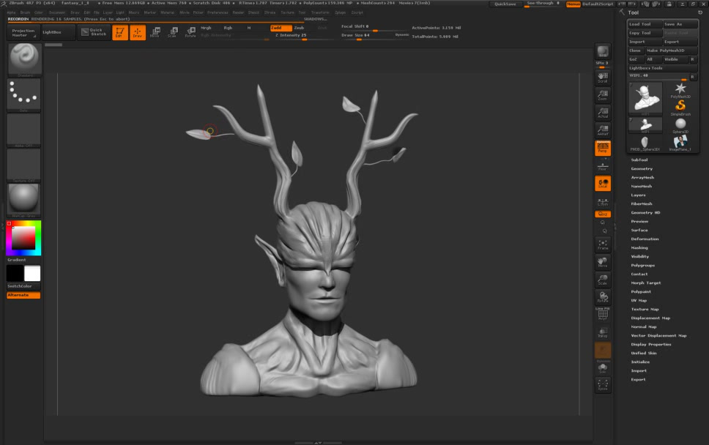Toggle the Zadd sculpt mode
Viewport: 709px width, 445px height.
[281, 28]
